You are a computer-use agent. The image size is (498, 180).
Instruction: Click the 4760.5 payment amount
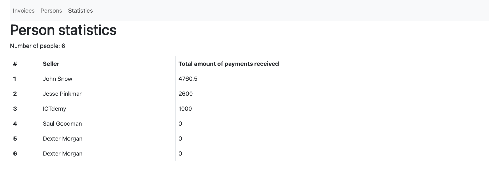point(188,79)
